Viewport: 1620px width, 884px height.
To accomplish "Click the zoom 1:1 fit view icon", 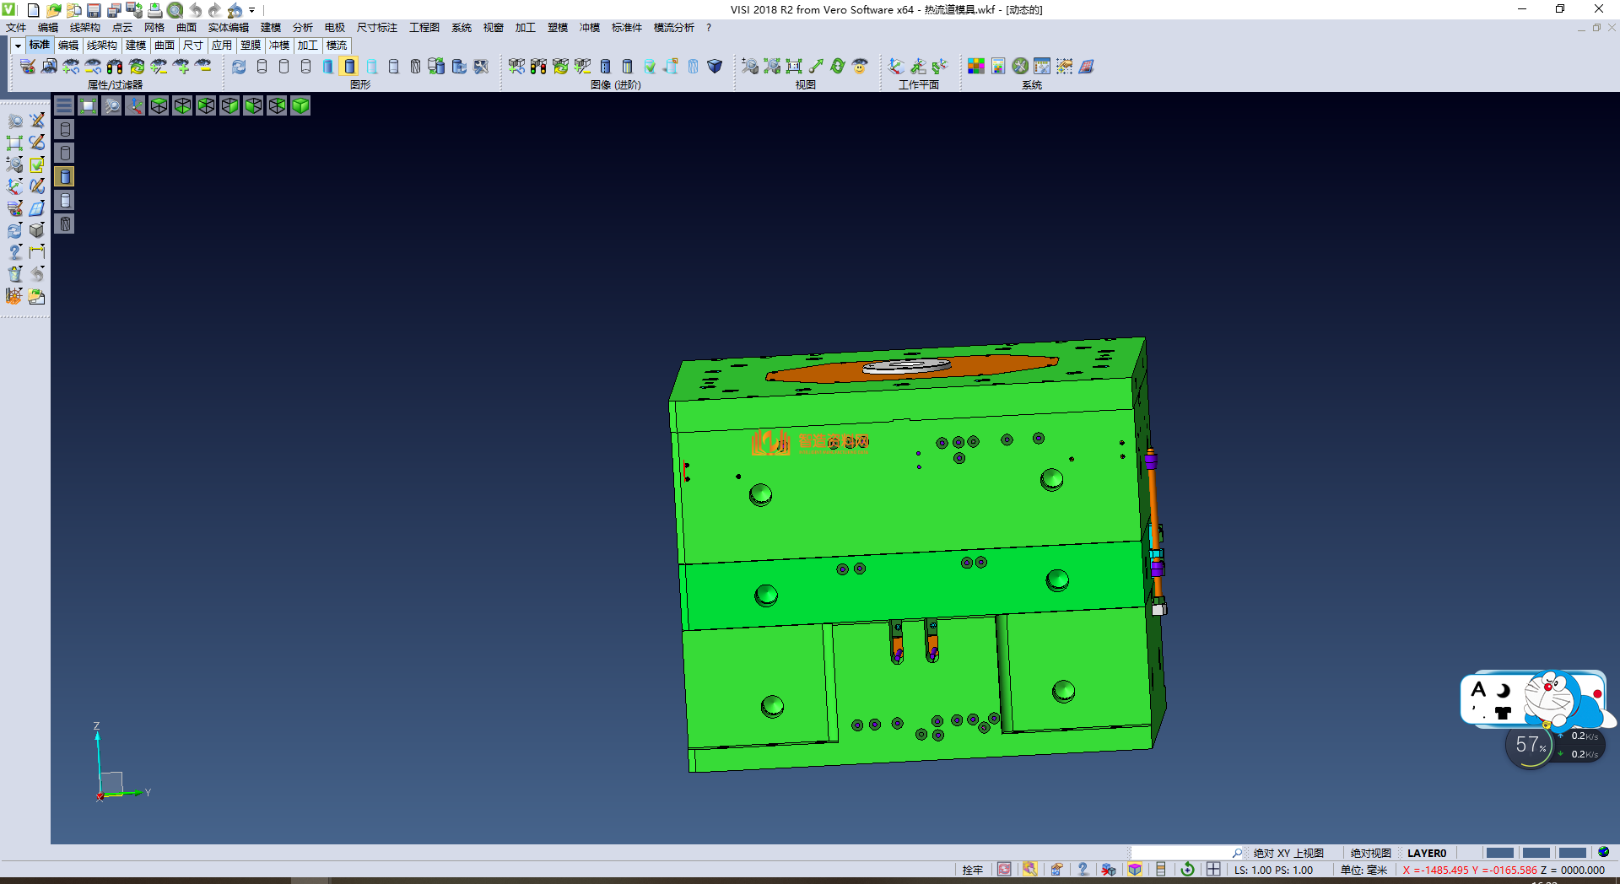I will click(x=794, y=66).
